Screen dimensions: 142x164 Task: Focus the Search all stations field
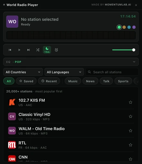coord(112,72)
